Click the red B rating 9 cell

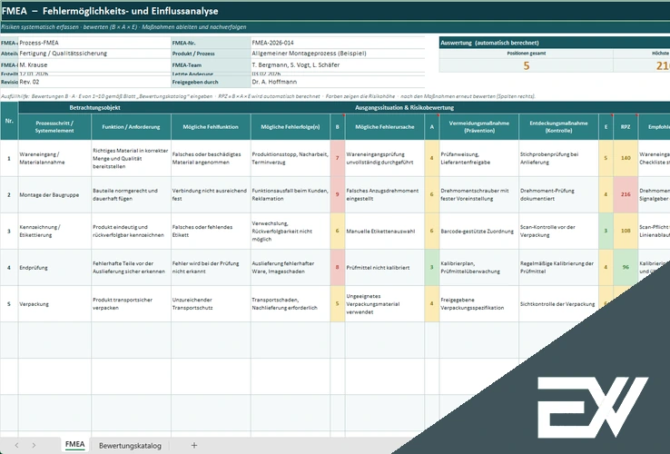tap(338, 195)
